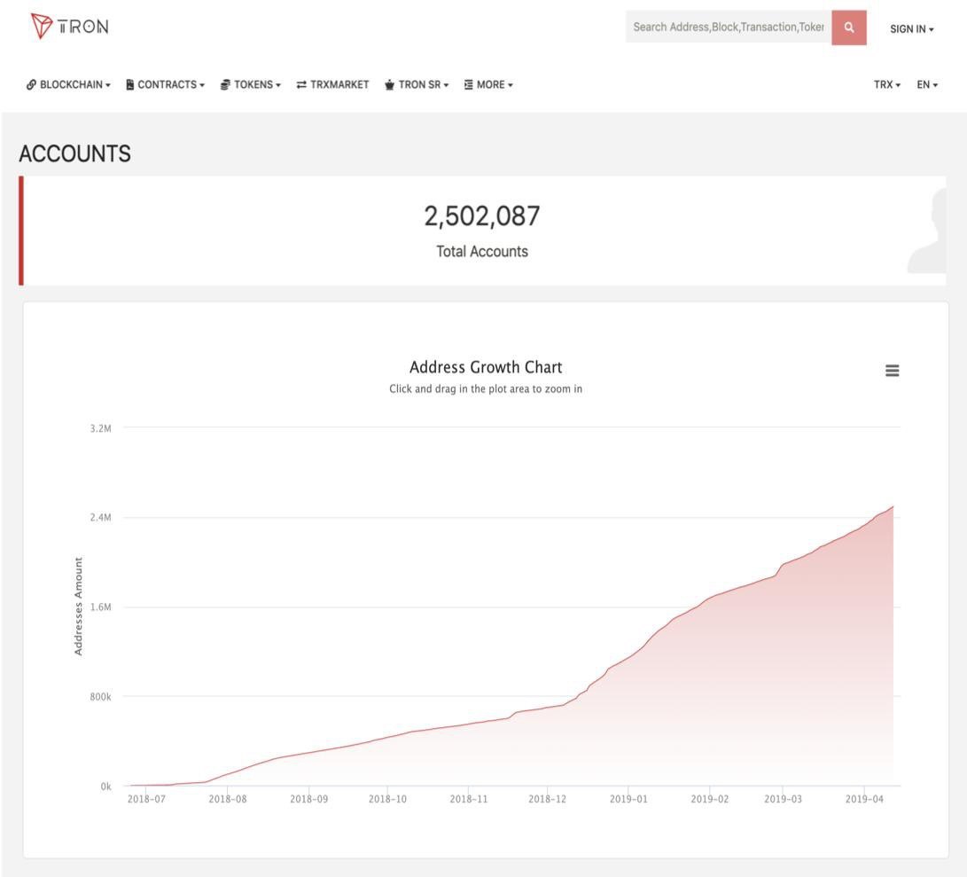Go to the TRXMARKET page
This screenshot has height=877, width=967.
(x=339, y=85)
